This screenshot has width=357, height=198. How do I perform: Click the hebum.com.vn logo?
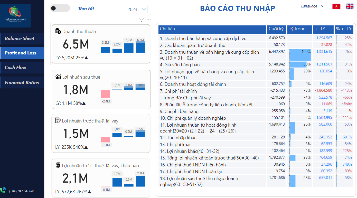click(x=15, y=16)
